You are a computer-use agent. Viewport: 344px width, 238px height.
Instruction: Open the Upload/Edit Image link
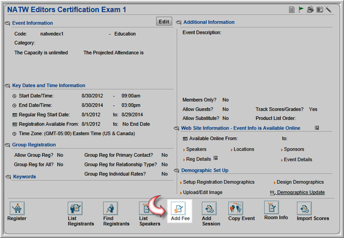(x=203, y=192)
